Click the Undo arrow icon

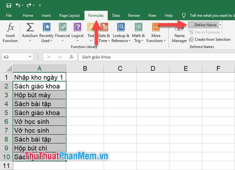(18, 5)
